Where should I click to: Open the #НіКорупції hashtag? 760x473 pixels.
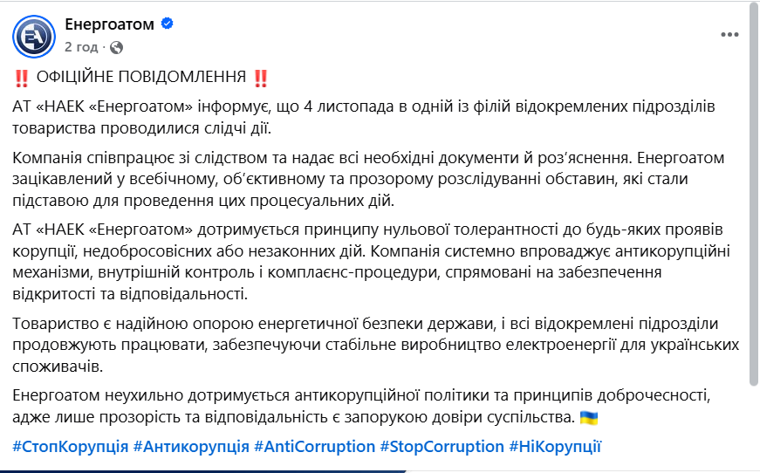tap(555, 446)
